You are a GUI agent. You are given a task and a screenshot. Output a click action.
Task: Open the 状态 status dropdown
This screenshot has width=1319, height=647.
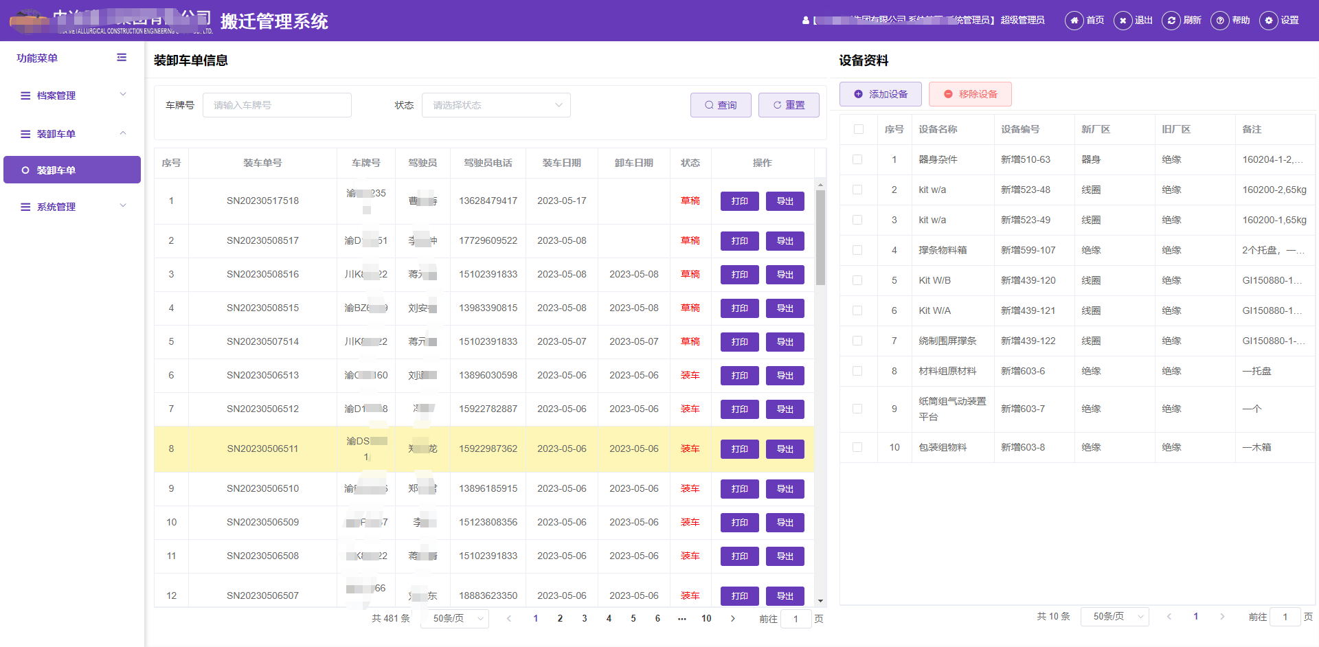point(496,105)
